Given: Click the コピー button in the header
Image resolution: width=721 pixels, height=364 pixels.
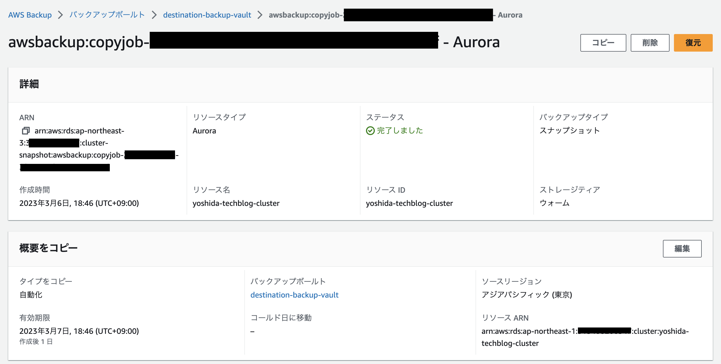Looking at the screenshot, I should pos(603,43).
